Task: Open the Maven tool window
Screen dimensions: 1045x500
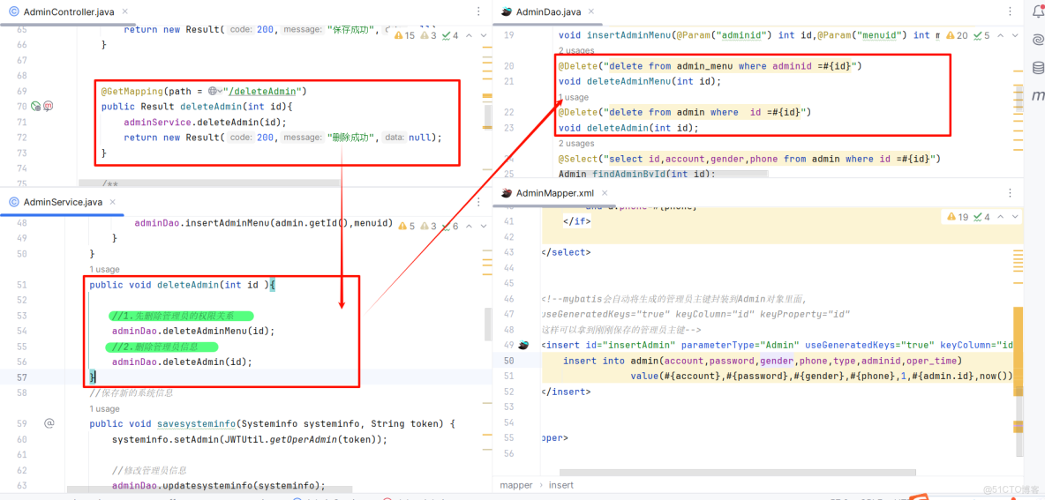Action: (x=1037, y=96)
